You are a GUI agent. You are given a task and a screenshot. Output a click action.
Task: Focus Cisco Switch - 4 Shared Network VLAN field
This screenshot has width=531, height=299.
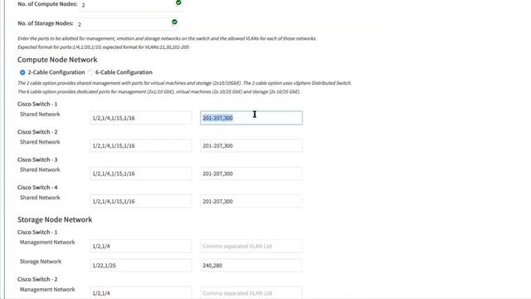coord(251,201)
